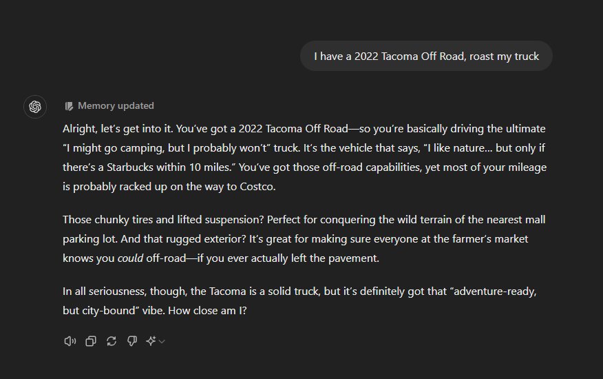Click the paragraph starting with In all seriousness

click(x=299, y=301)
